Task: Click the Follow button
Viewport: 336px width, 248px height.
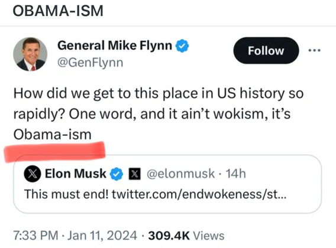Action: [x=266, y=51]
